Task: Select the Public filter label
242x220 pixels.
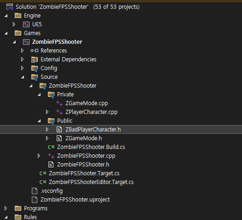Action: click(x=65, y=121)
